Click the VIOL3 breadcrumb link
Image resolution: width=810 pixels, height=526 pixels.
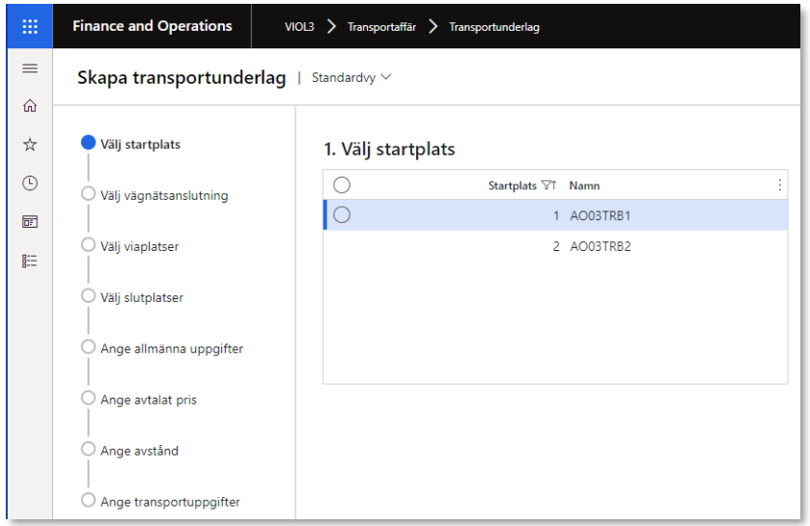click(299, 27)
